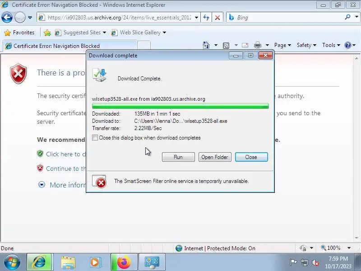
Task: Click the Close button in download dialog
Action: point(251,157)
